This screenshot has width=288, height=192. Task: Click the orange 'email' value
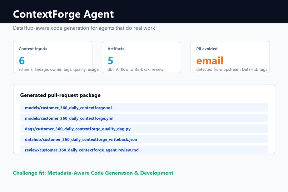pyautogui.click(x=210, y=61)
